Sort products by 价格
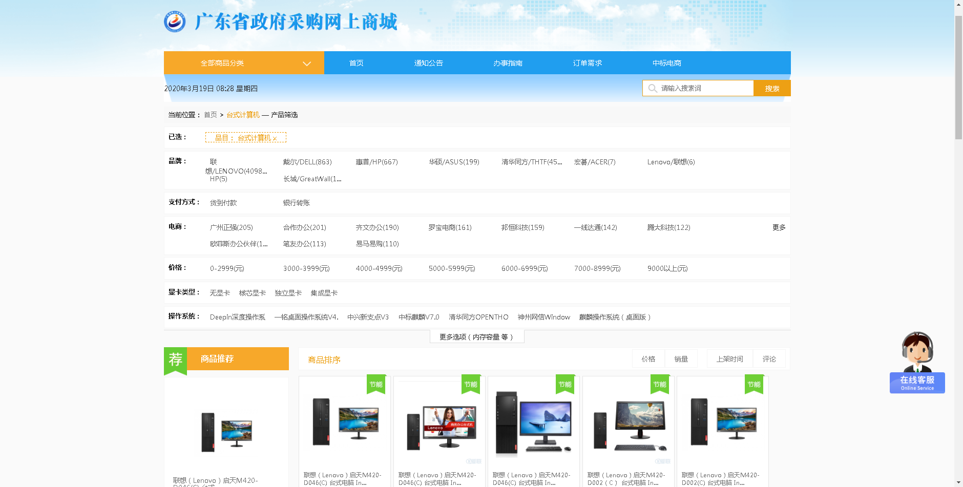 tap(648, 359)
